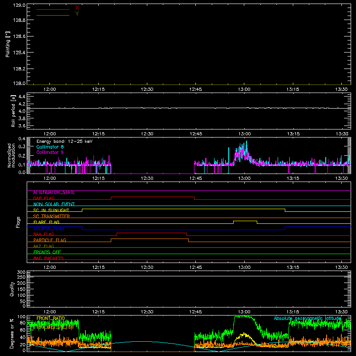Click the 0.4 tick on modulation axis
Screen dimensions: 356x356
[x=22, y=139]
